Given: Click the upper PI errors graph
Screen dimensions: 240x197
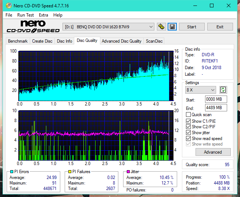Looking at the screenshot, I should click(x=96, y=76).
